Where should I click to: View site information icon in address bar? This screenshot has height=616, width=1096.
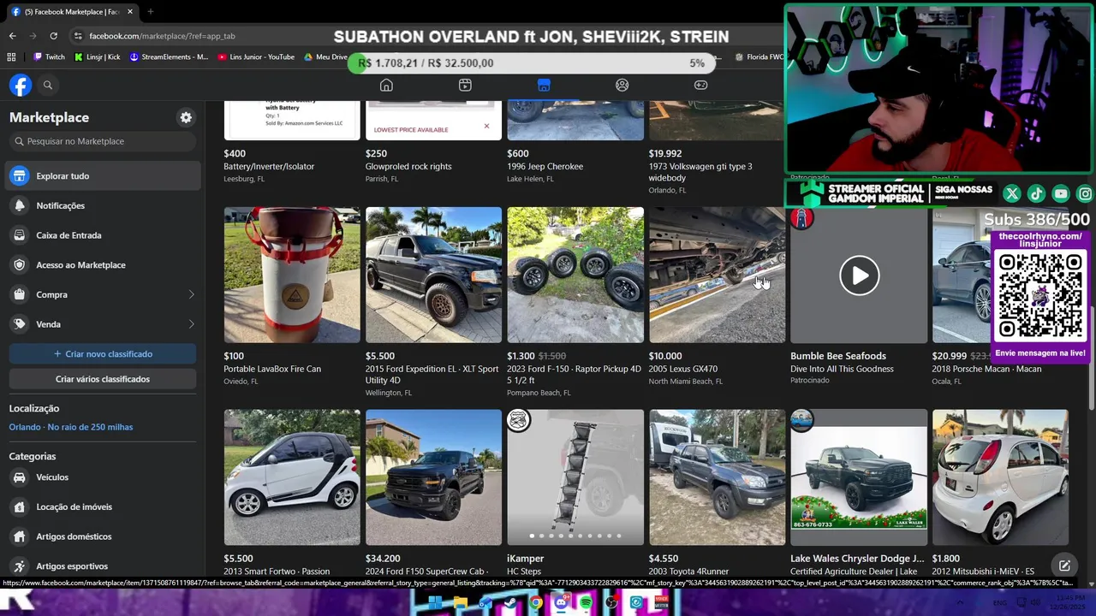click(x=78, y=36)
